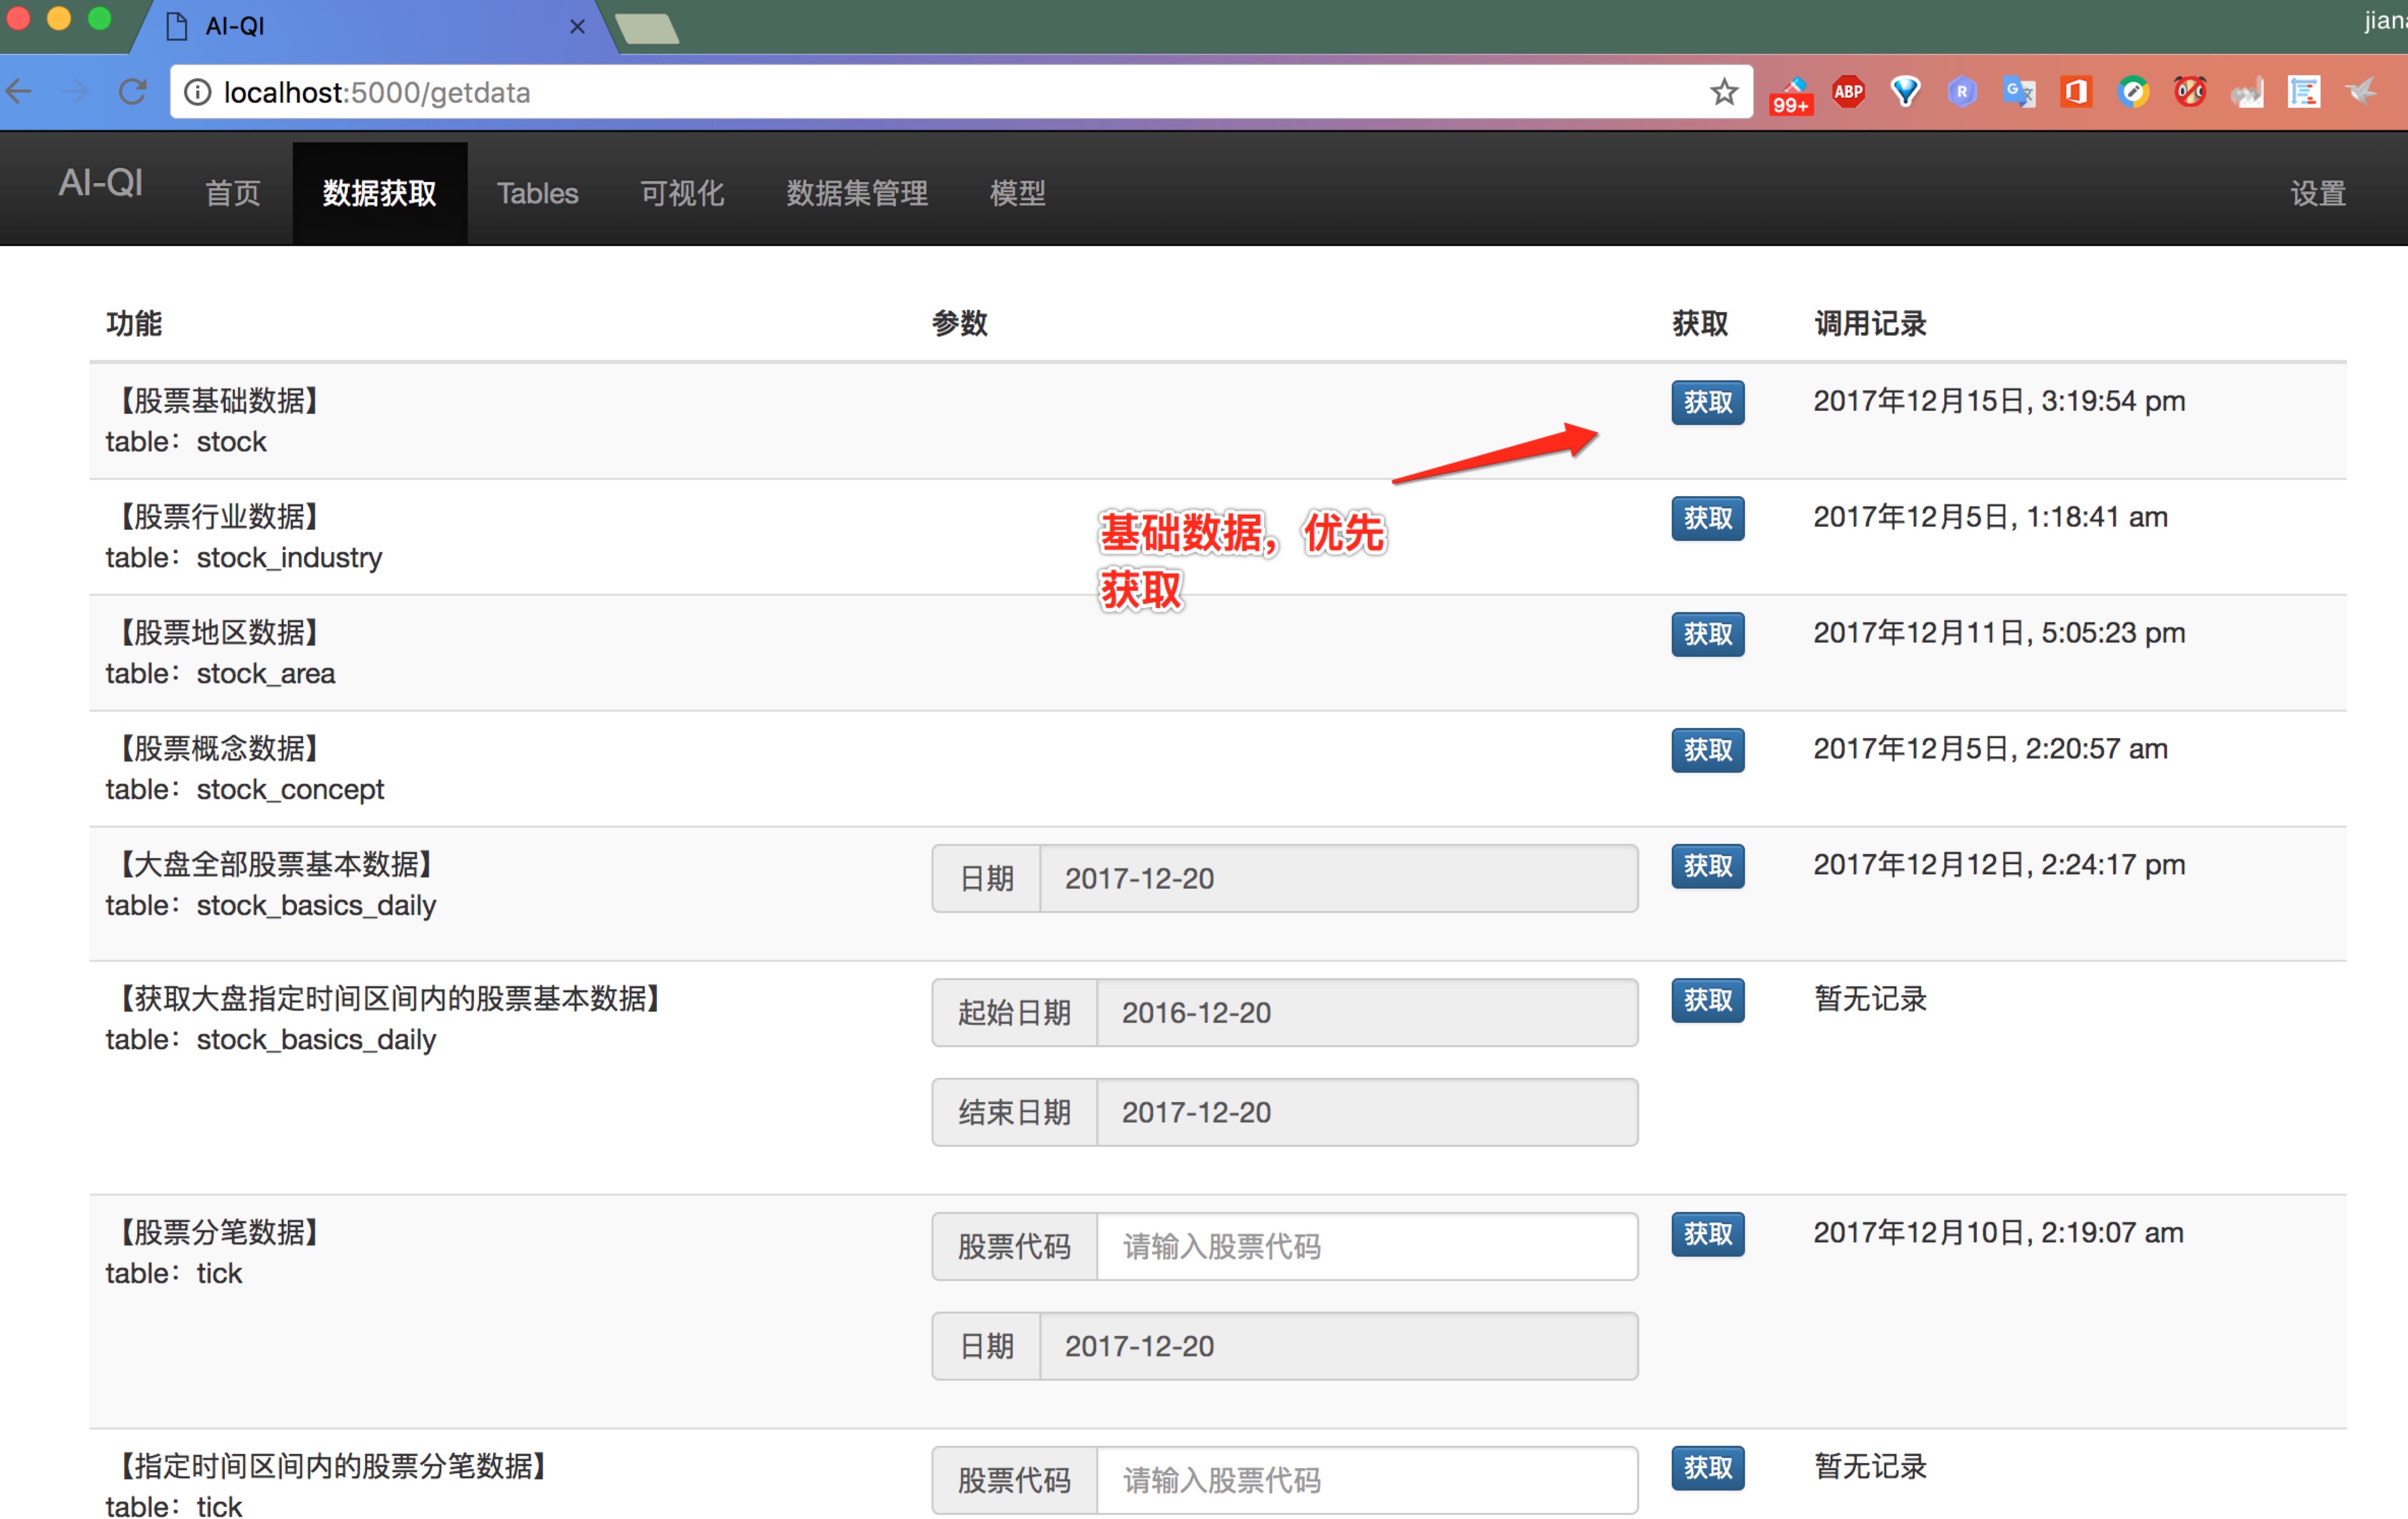The height and width of the screenshot is (1519, 2408).
Task: Click the bookmark star in address bar
Action: 1723,92
